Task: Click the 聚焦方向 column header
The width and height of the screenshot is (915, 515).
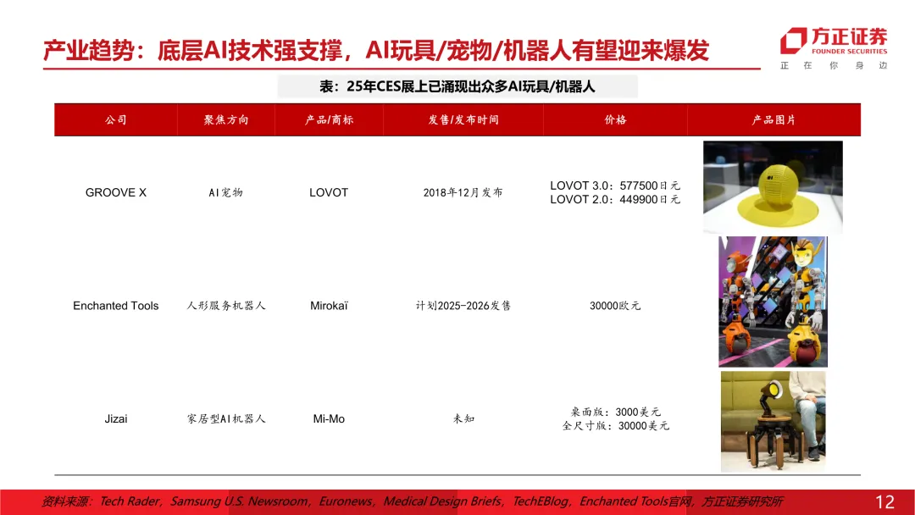Action: [x=226, y=119]
